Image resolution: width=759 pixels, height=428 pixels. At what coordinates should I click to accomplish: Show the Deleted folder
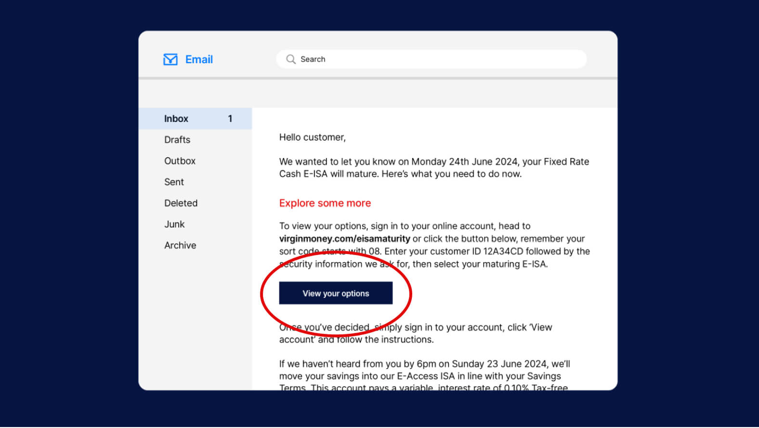pos(181,203)
